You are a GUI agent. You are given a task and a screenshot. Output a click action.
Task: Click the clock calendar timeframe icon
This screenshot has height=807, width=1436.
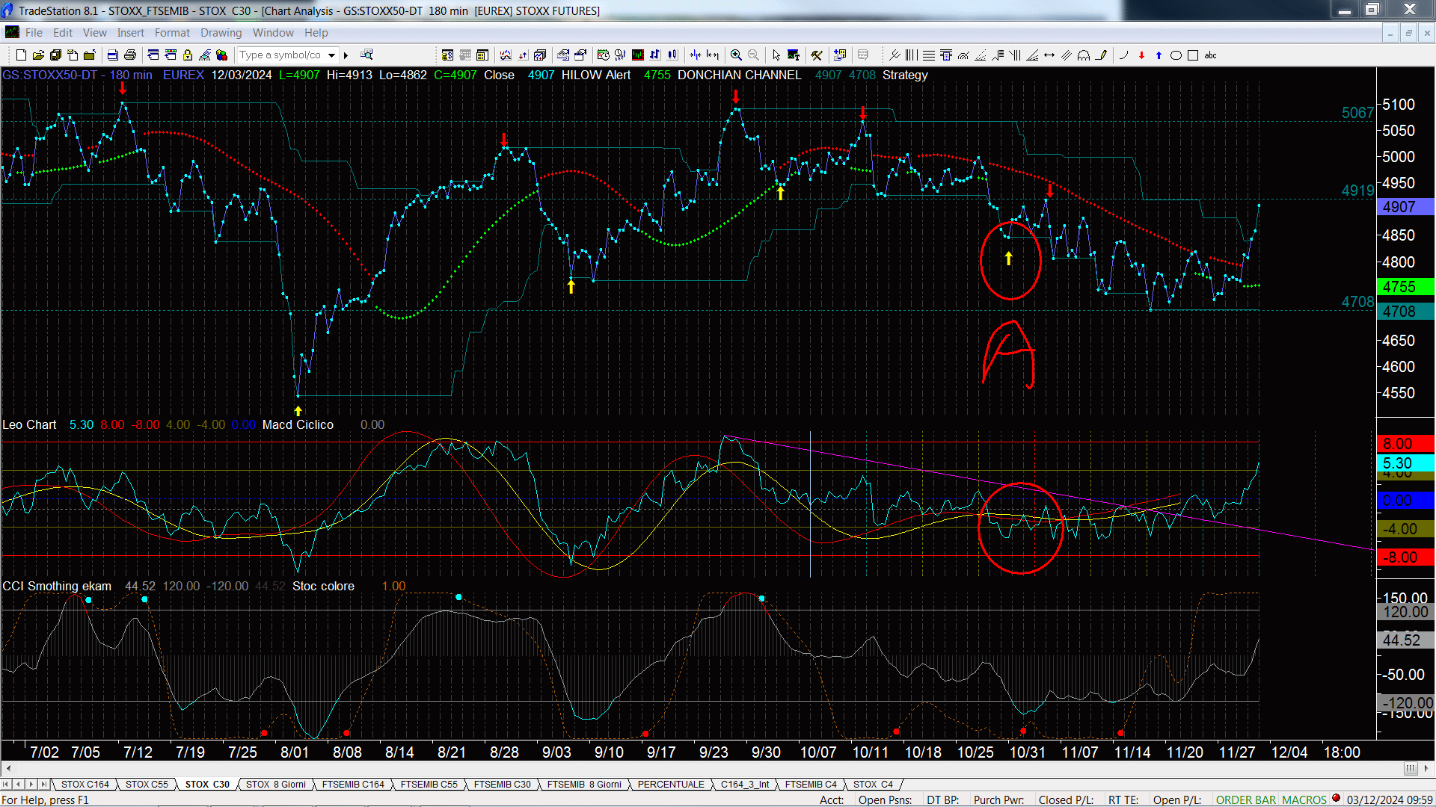603,55
